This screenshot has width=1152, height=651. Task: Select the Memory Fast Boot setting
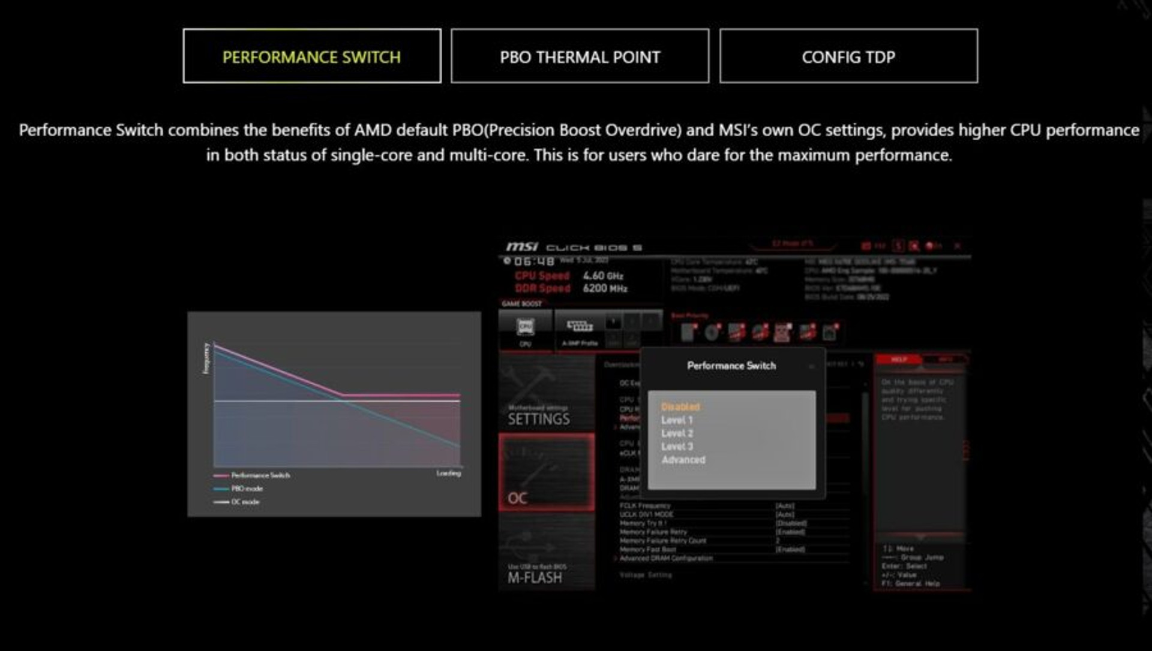pyautogui.click(x=734, y=549)
